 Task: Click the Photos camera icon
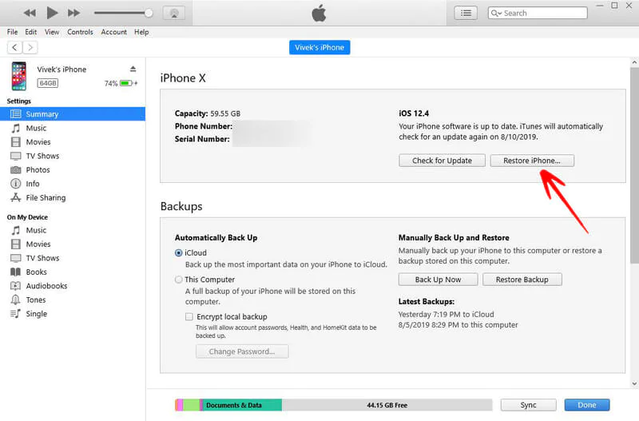(x=15, y=169)
